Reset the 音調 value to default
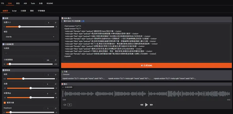The width and height of the screenshot is (233, 114). (56, 84)
